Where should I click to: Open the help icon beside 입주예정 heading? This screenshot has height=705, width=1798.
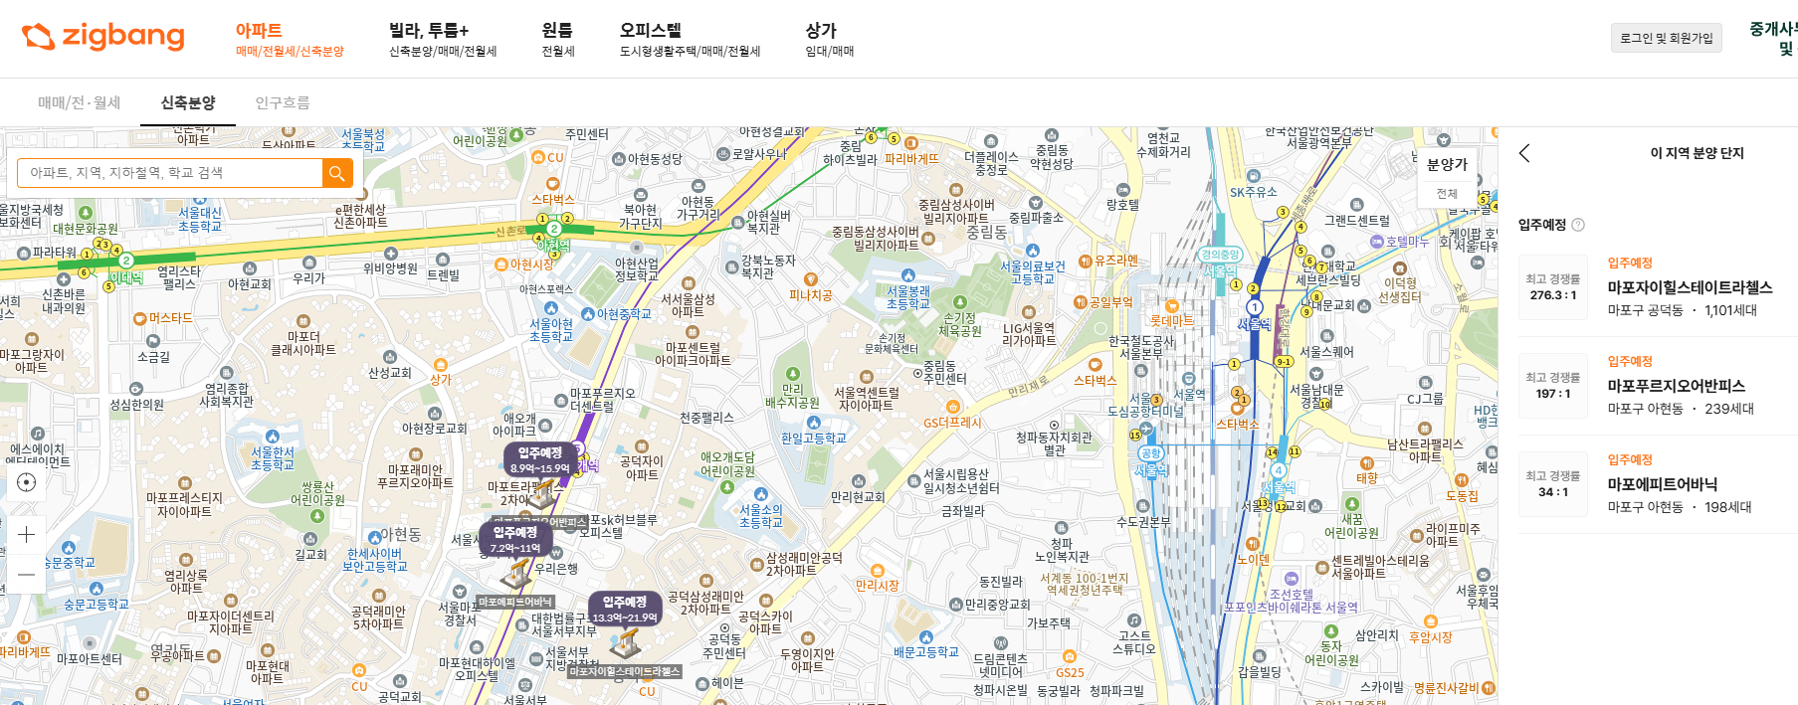click(x=1578, y=225)
